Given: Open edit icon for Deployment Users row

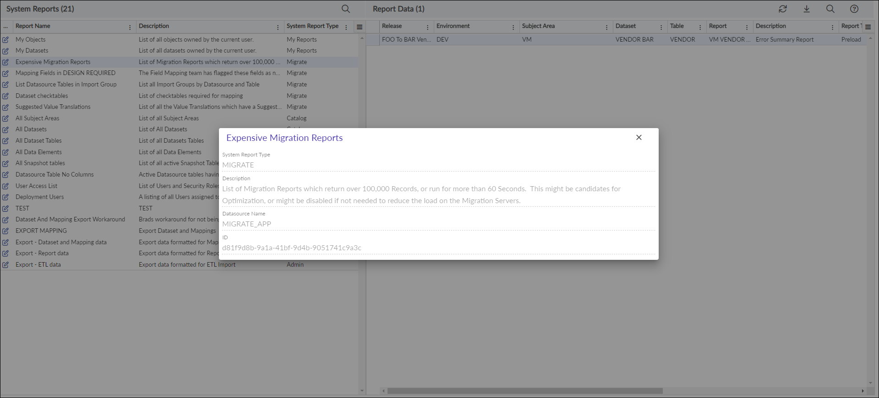Looking at the screenshot, I should coord(5,197).
